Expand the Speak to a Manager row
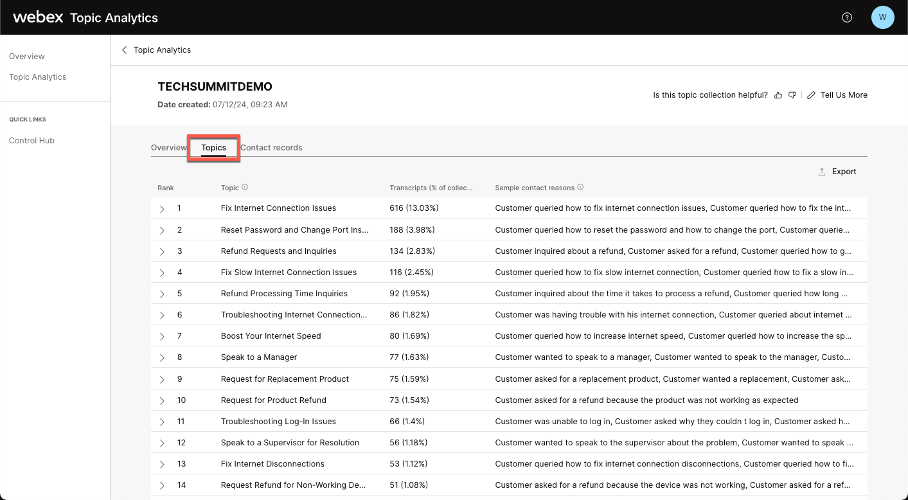Screen dimensions: 908x500 click(162, 357)
